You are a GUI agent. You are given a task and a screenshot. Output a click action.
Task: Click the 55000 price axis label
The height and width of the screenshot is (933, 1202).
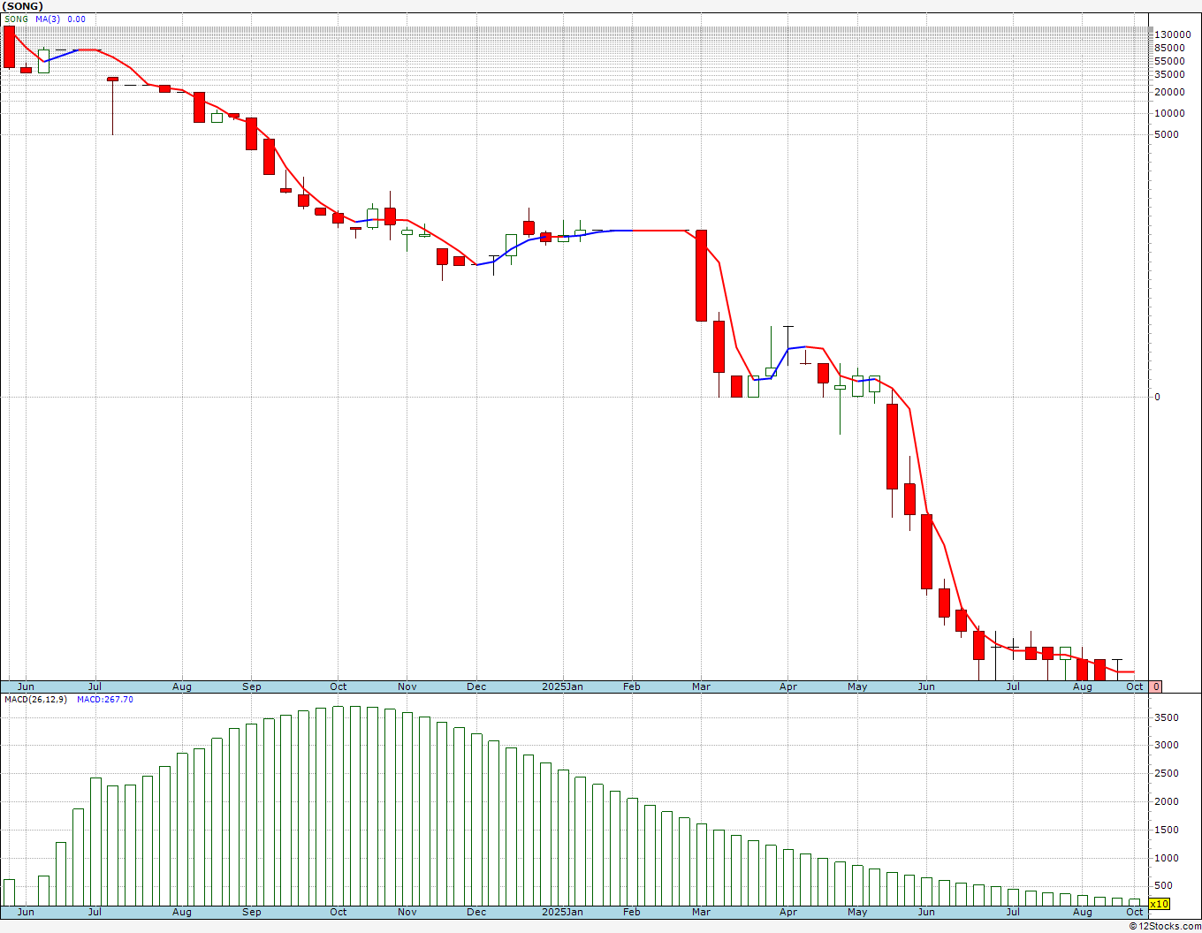click(1169, 61)
